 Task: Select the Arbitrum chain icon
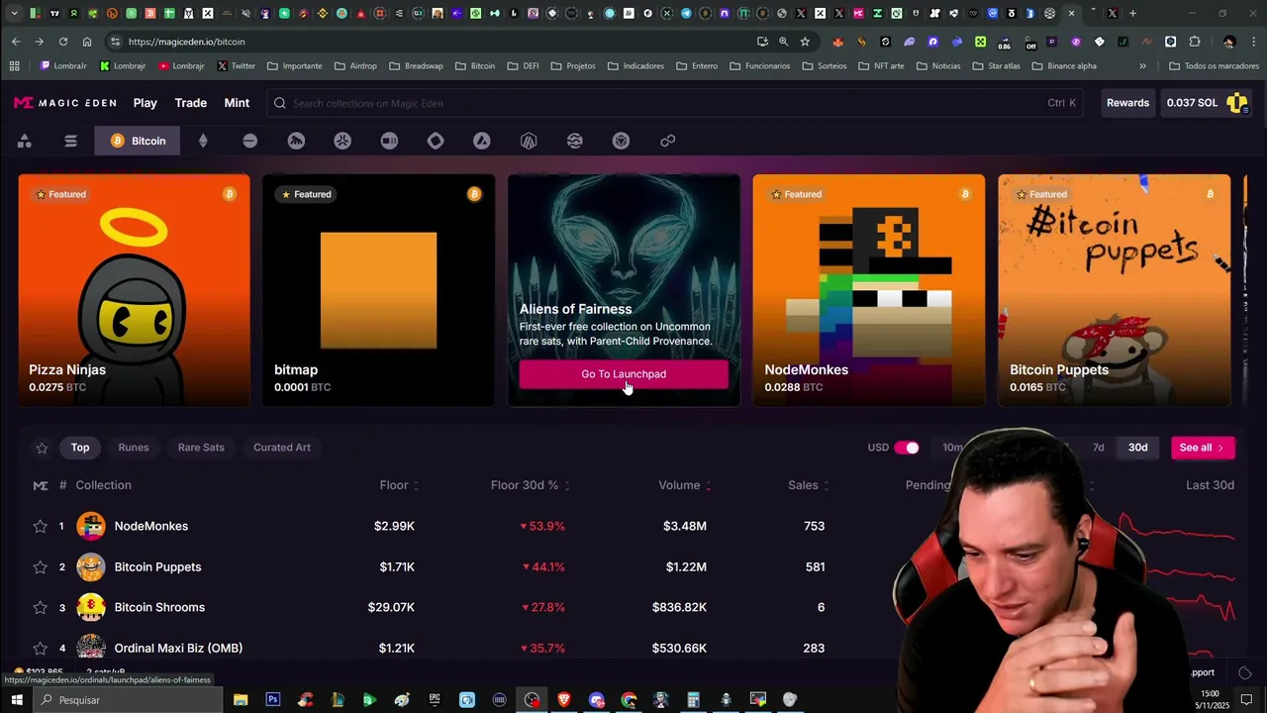tap(529, 141)
